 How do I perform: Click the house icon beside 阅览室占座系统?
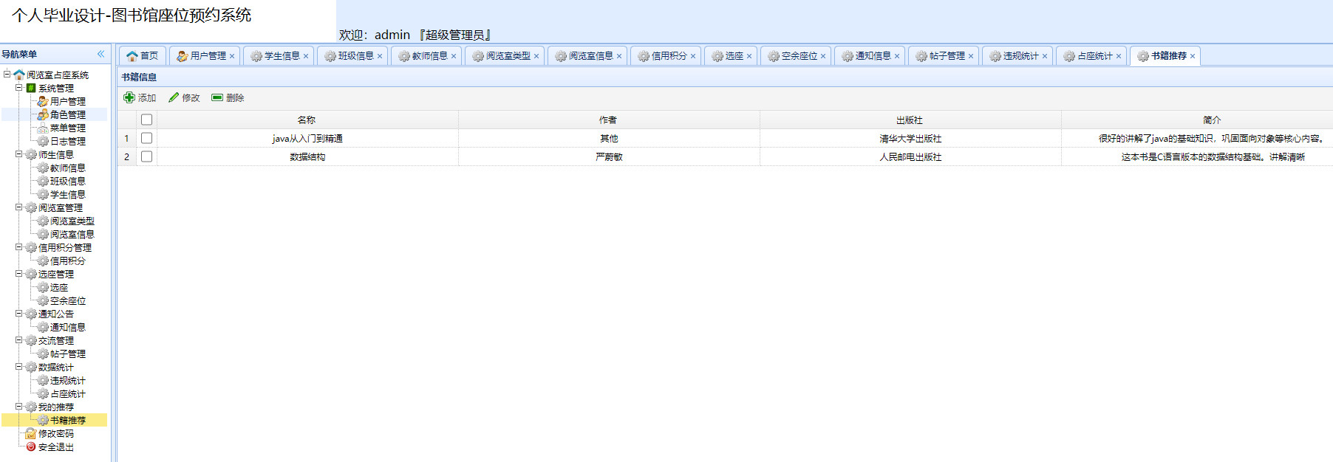[x=19, y=75]
